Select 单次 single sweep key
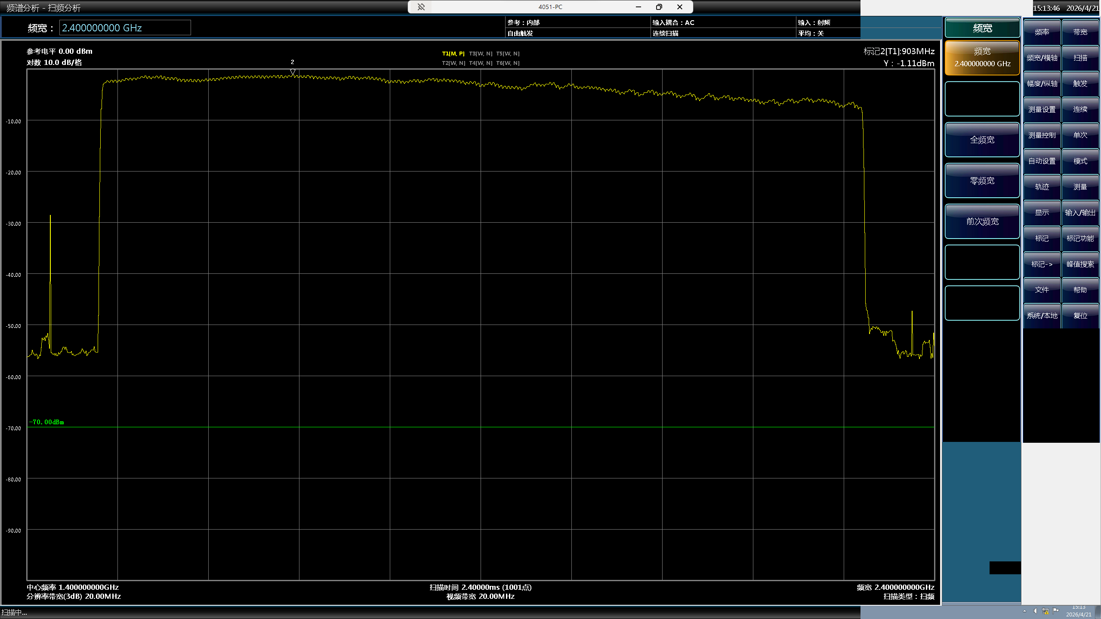This screenshot has height=619, width=1101. point(1080,135)
